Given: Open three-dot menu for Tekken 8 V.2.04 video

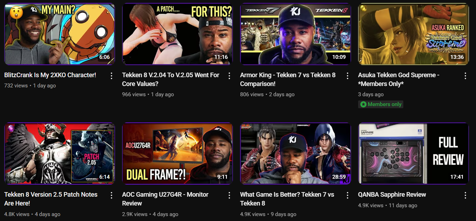Looking at the screenshot, I should (x=229, y=76).
